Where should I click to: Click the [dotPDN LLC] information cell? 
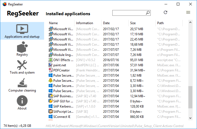[87, 65]
